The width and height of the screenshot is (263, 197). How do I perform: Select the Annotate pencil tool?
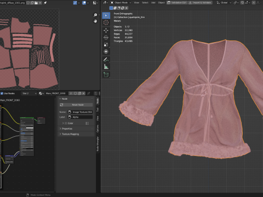click(x=106, y=60)
